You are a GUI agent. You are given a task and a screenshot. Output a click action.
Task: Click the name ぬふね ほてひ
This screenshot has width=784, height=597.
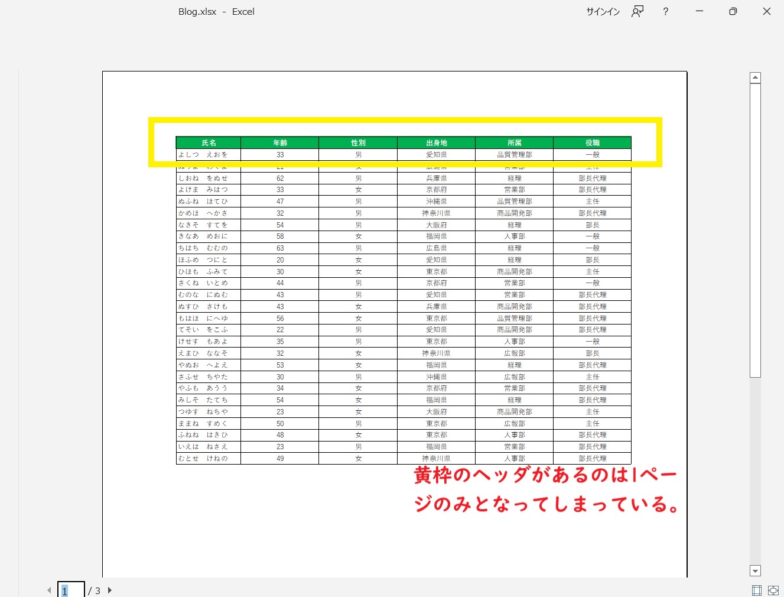(x=203, y=202)
